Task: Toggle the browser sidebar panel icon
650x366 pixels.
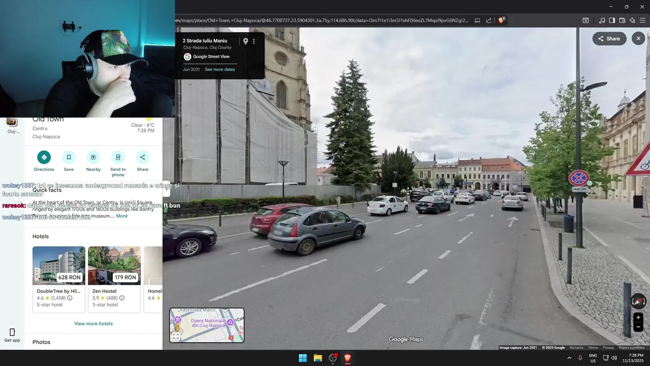Action: 612,20
